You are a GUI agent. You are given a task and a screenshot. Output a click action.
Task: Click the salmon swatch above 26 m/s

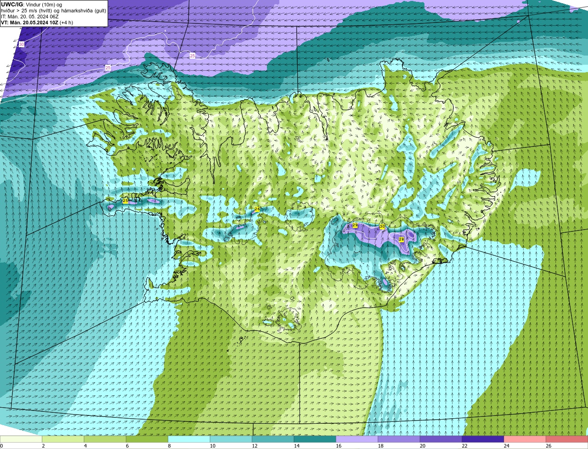coord(567,439)
